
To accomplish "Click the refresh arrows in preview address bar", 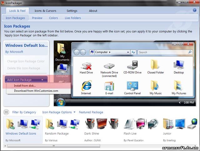I will (133, 52).
